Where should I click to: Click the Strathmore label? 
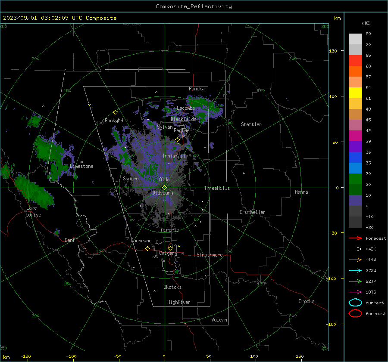pyautogui.click(x=210, y=255)
